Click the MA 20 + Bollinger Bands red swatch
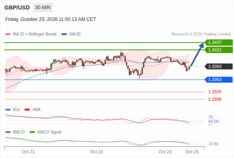Screen dimensions: 234x158 pyautogui.click(x=8, y=34)
